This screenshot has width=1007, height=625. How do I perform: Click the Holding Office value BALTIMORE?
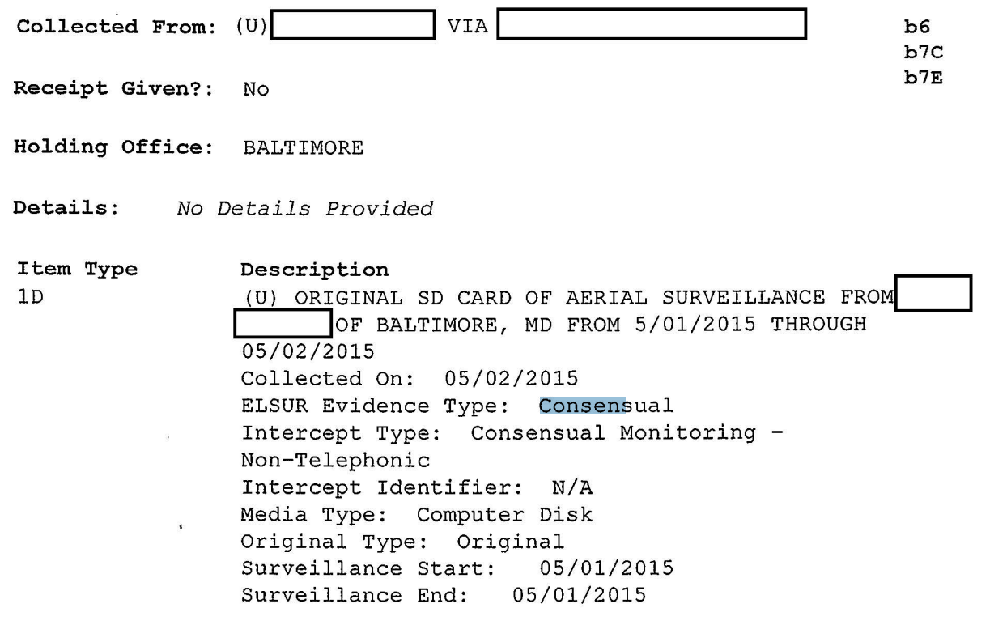pyautogui.click(x=303, y=150)
